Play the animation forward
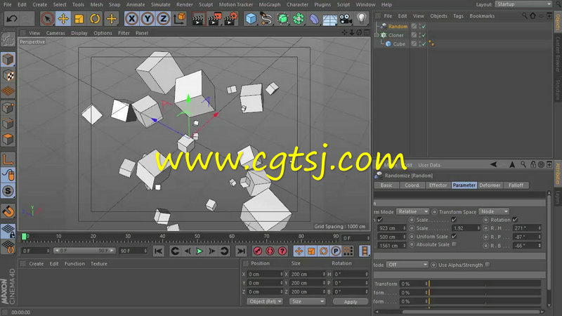Screen dimensions: 562x316 [200, 251]
